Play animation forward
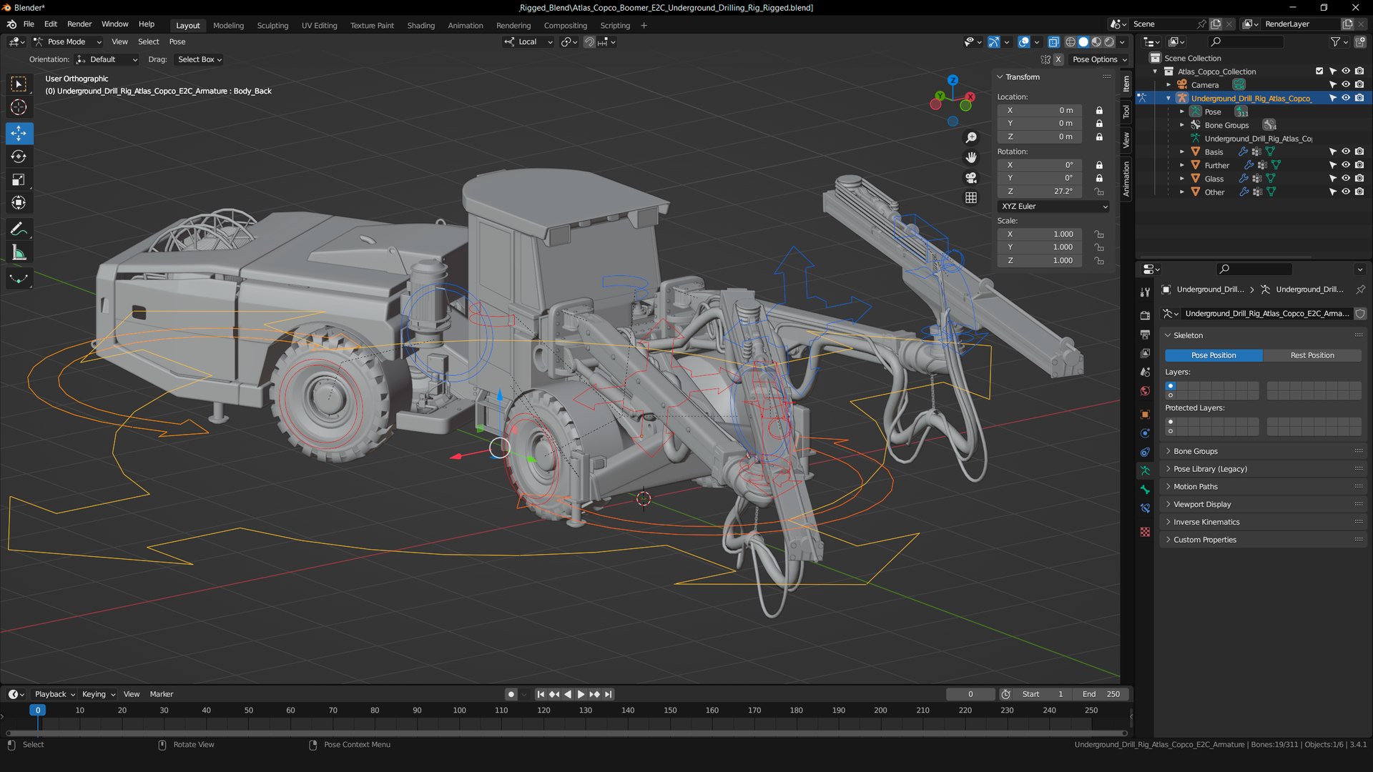The width and height of the screenshot is (1373, 772). (581, 694)
